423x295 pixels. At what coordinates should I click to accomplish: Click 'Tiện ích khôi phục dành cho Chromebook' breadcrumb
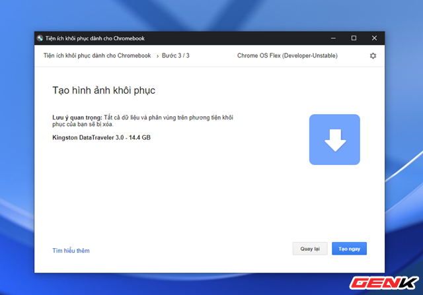[x=97, y=55]
